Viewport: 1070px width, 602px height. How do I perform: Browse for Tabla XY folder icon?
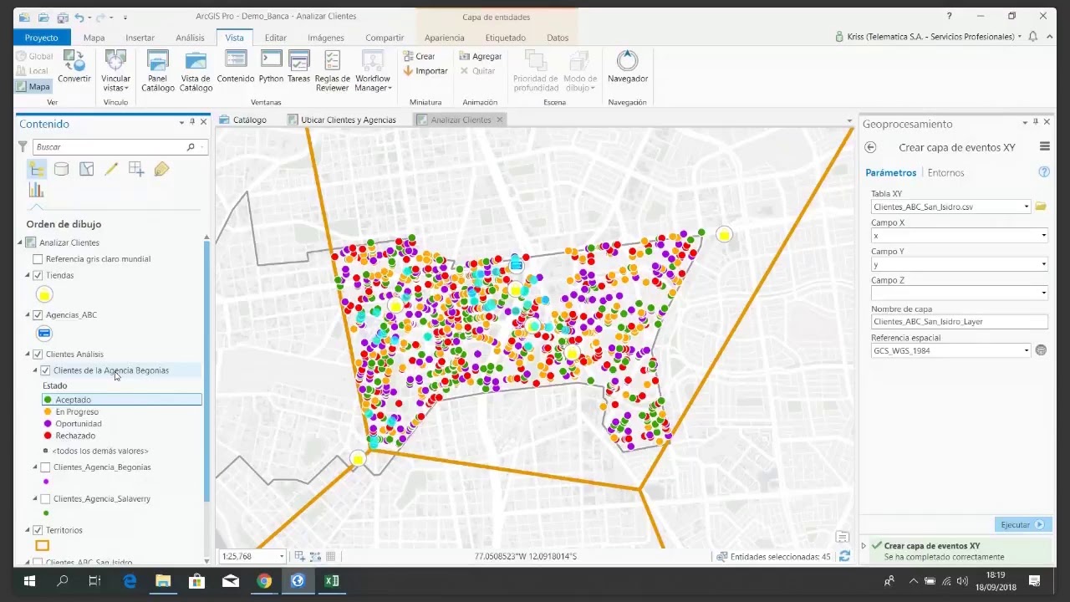click(1041, 207)
